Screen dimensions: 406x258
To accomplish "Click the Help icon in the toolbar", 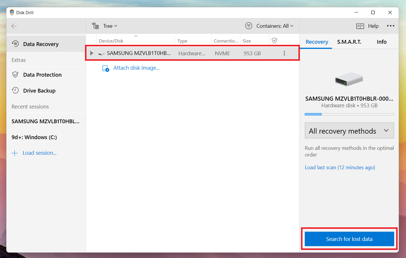I will tap(360, 26).
